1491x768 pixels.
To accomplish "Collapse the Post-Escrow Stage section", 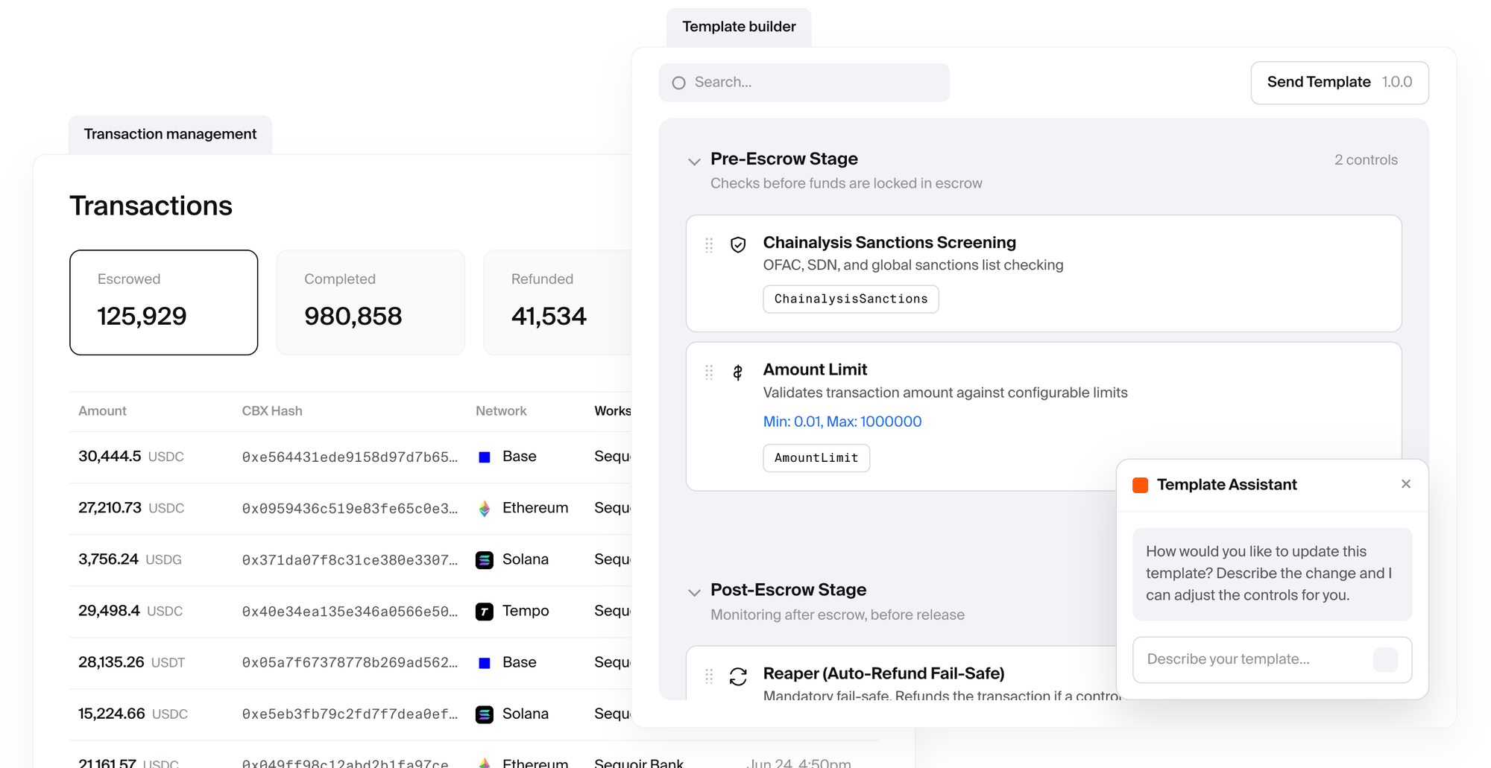I will click(x=695, y=593).
